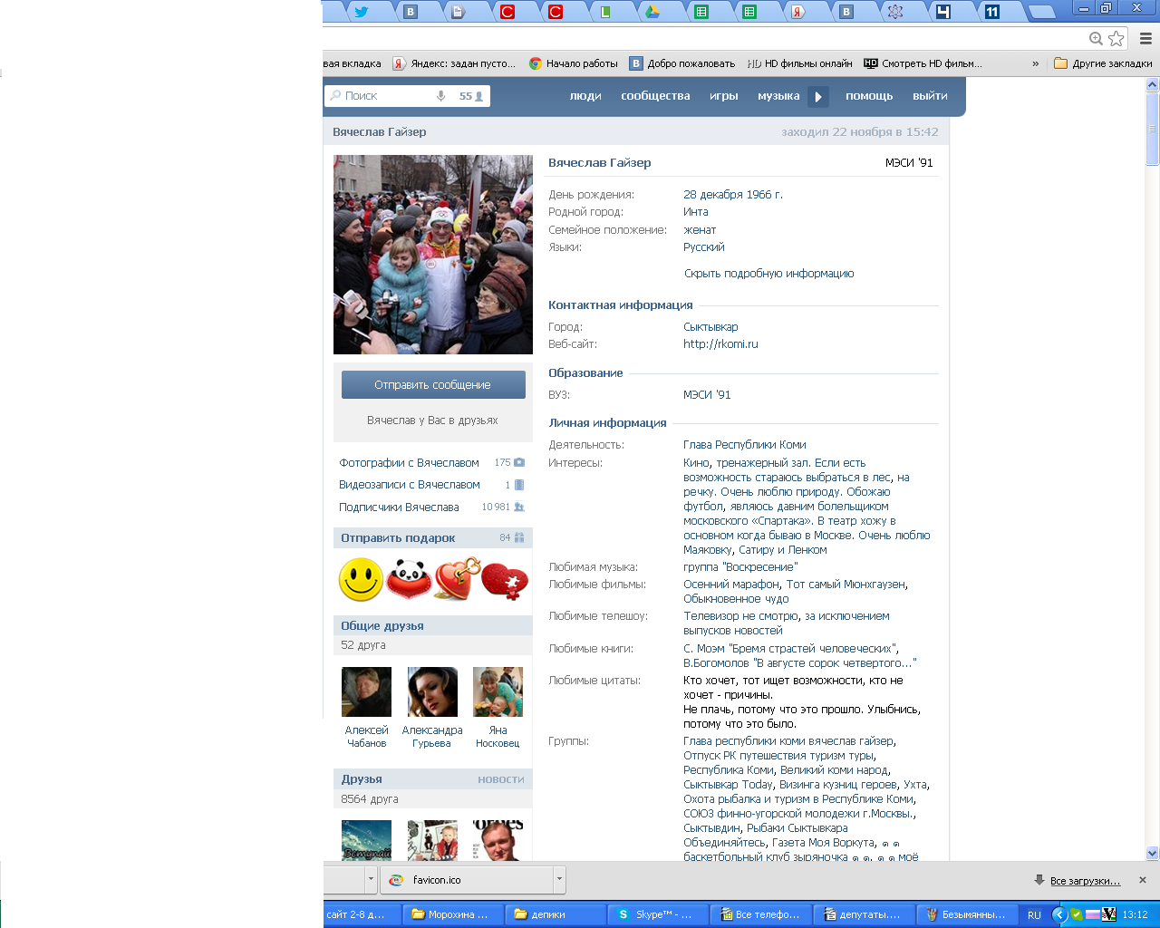Select the yellow smiley face gift
1160x928 pixels.
(x=361, y=579)
